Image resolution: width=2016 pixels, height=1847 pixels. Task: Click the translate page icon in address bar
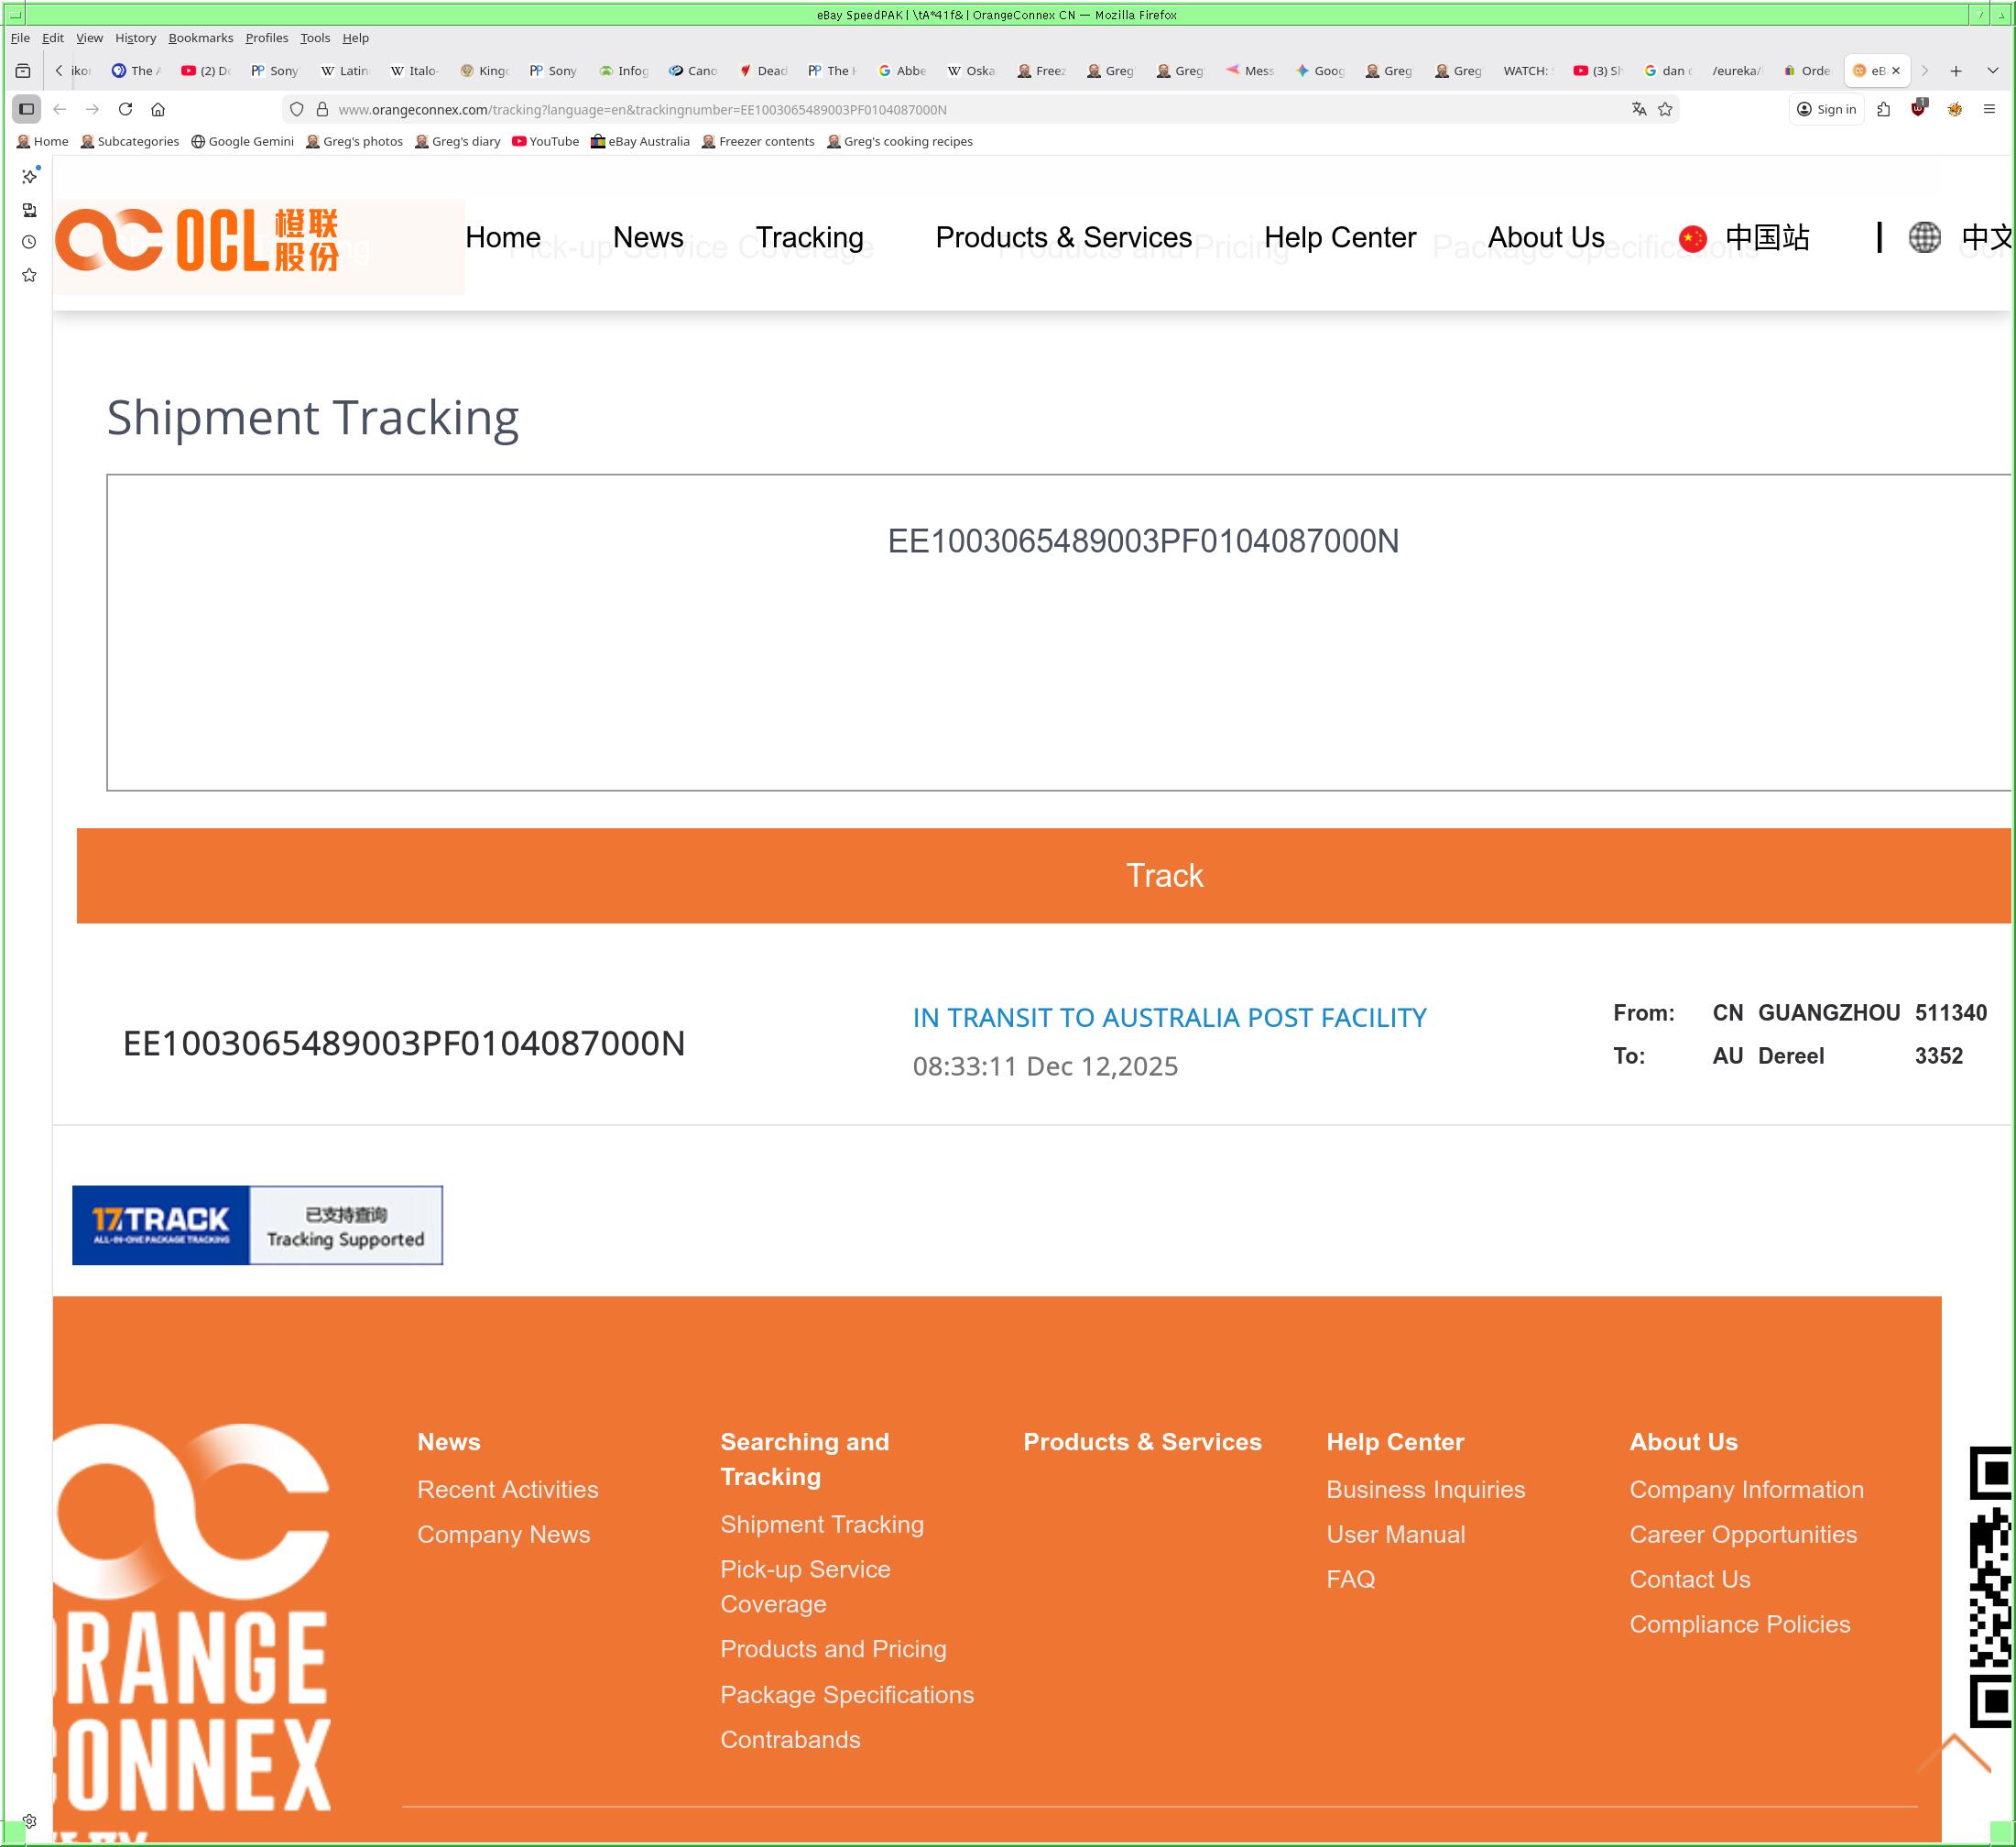point(1638,109)
